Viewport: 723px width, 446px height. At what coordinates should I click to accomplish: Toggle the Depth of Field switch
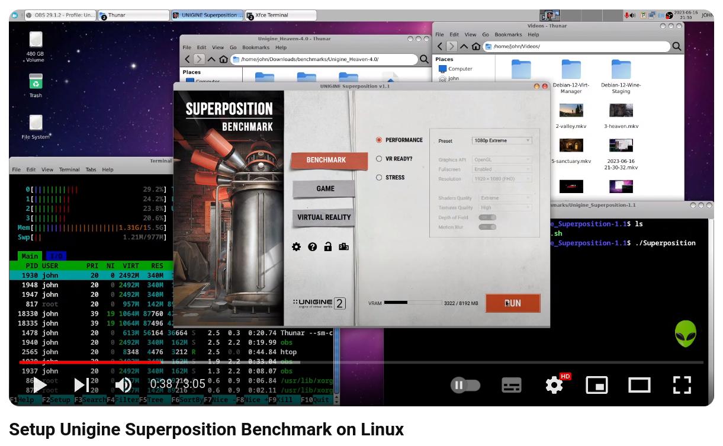click(488, 217)
